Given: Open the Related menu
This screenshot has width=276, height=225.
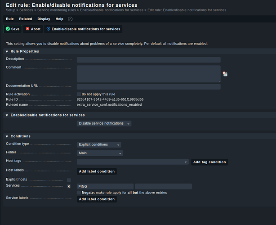Looking at the screenshot, I should point(25,19).
